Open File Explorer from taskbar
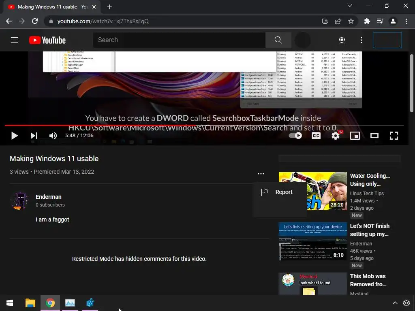This screenshot has height=311, width=415. click(30, 303)
